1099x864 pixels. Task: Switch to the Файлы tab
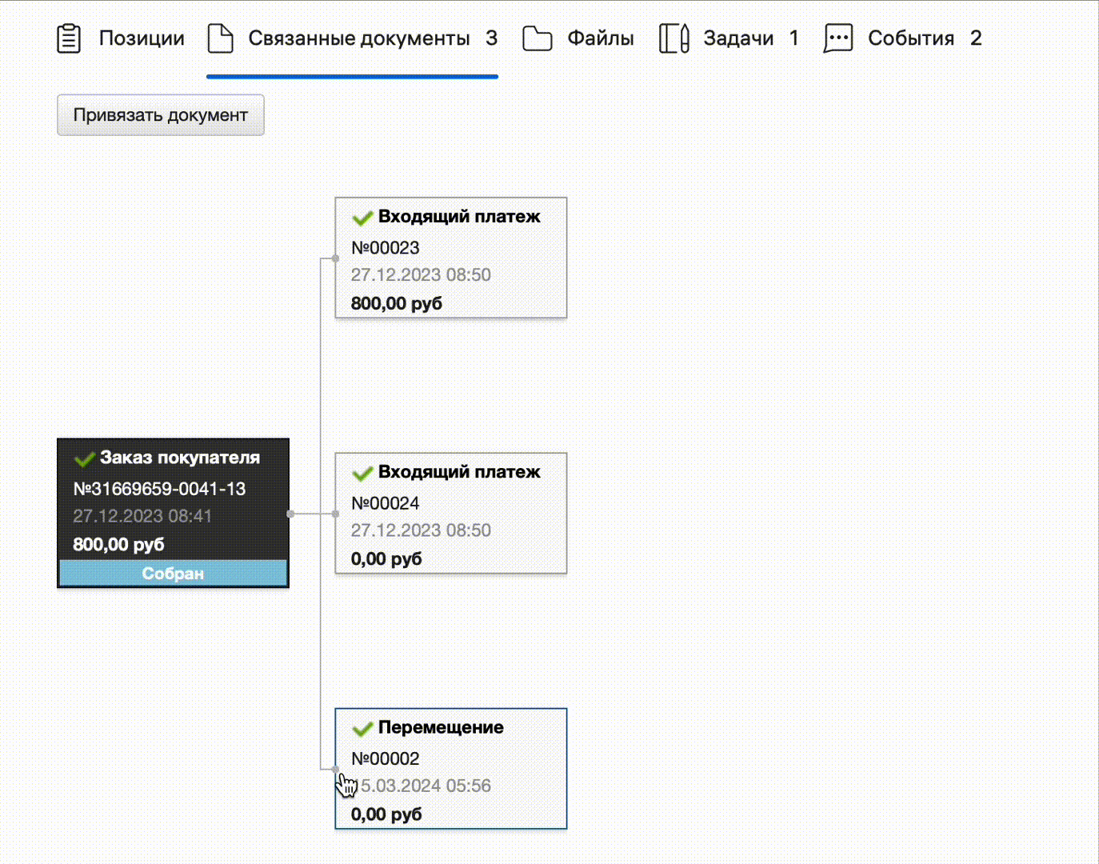click(x=600, y=38)
